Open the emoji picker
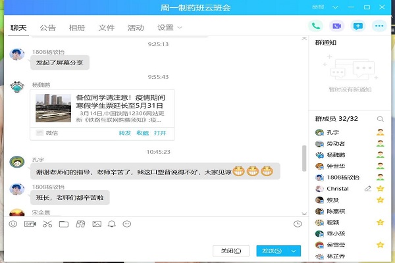Viewport: 395px width, 263px height. tap(13, 224)
